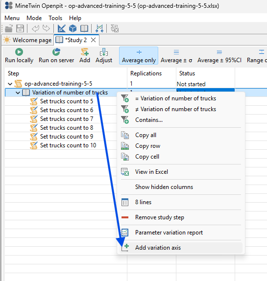Click the book icon of Variation row
267x281 pixels.
[x=26, y=93]
